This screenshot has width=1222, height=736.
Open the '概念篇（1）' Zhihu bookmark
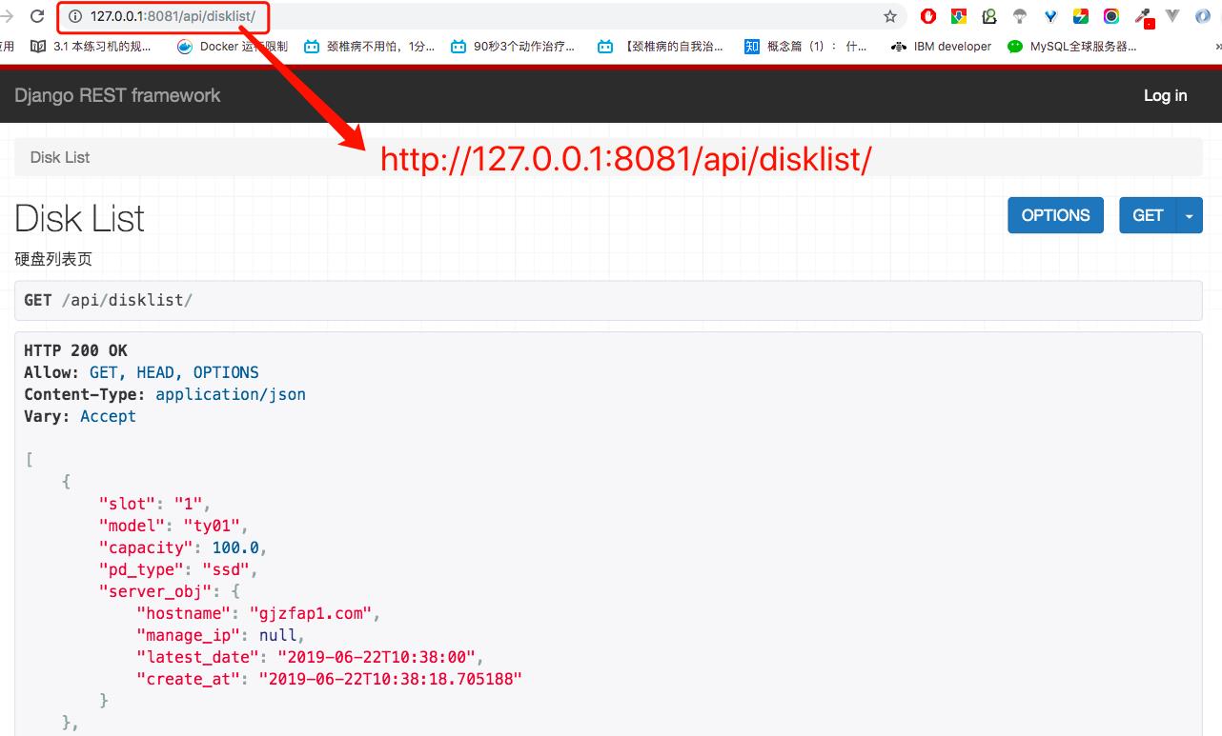click(805, 46)
